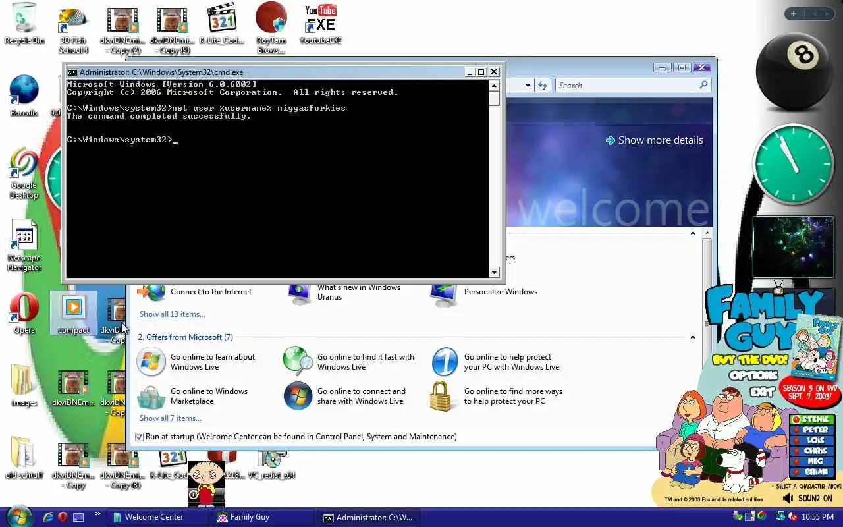Select the Chris character option
Image resolution: width=843 pixels, height=527 pixels.
[x=812, y=451]
